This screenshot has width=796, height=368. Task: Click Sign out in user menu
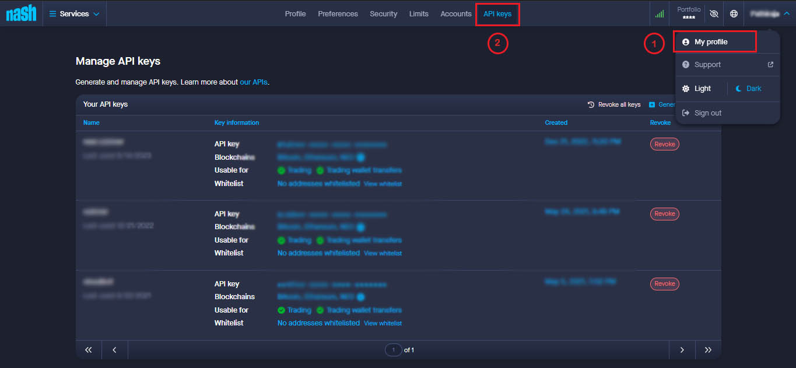click(x=707, y=113)
